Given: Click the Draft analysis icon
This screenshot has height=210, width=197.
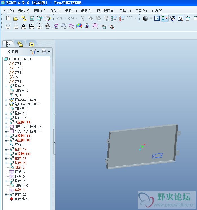Looking at the screenshot, I should (87, 26).
